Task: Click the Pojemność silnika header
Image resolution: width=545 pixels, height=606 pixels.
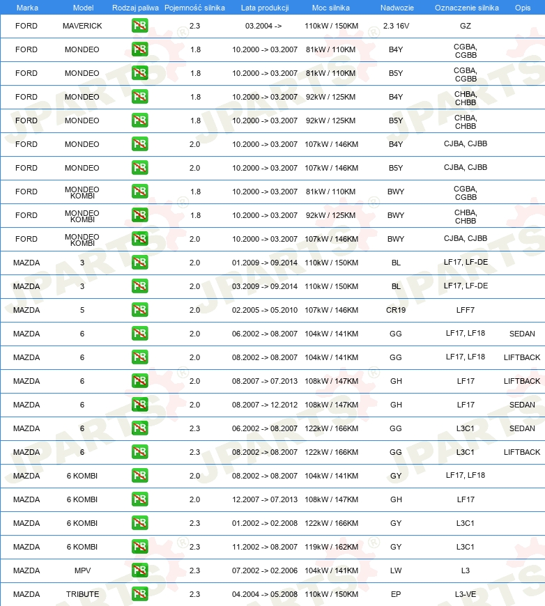Action: [x=194, y=8]
